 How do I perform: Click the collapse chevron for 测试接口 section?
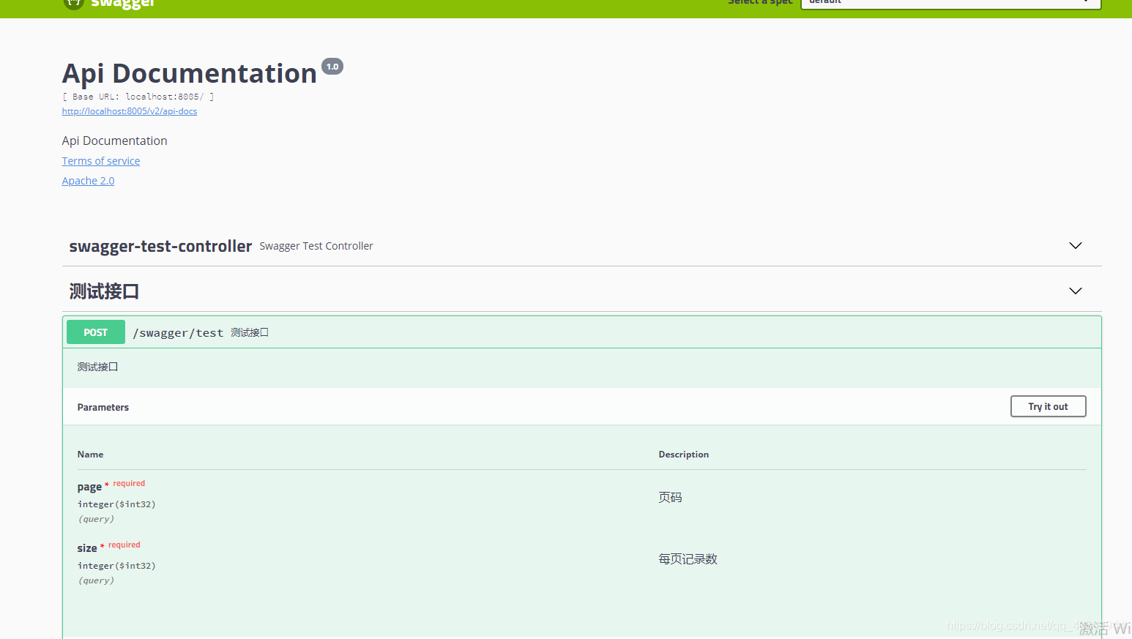[x=1075, y=291]
